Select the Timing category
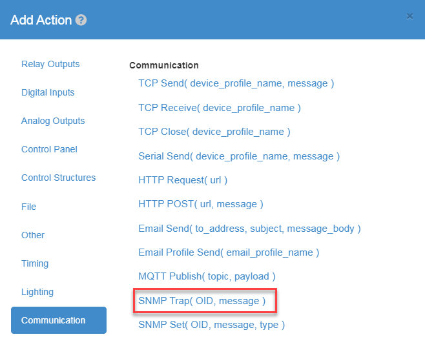 coord(35,263)
